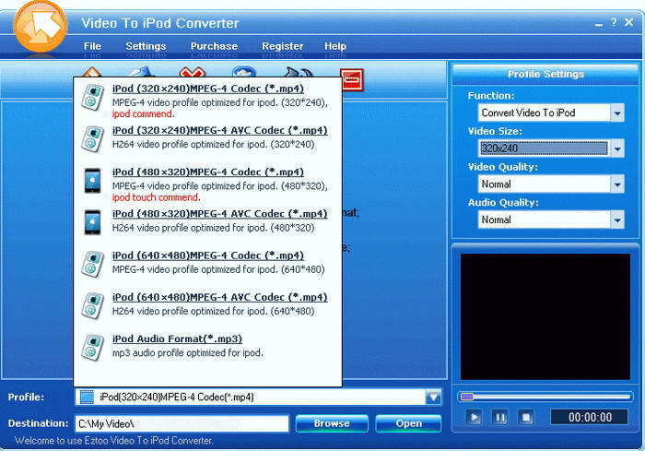This screenshot has width=645, height=451.
Task: Click the Browse button
Action: (332, 423)
